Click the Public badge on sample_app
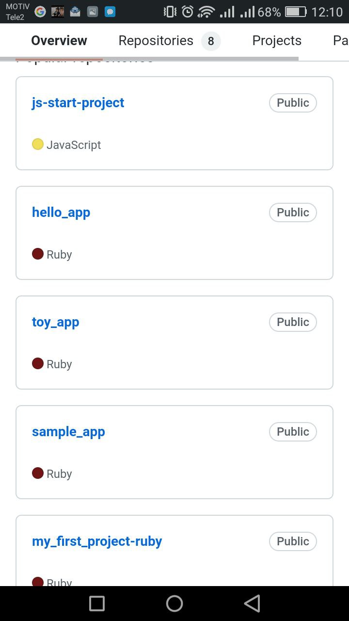This screenshot has height=621, width=349. 293,432
